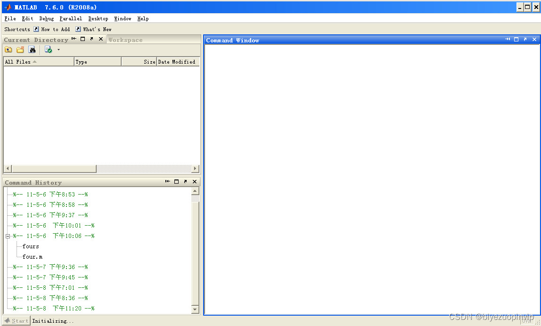This screenshot has width=541, height=326.
Task: Click the How to Add shortcut icon
Action: point(36,29)
